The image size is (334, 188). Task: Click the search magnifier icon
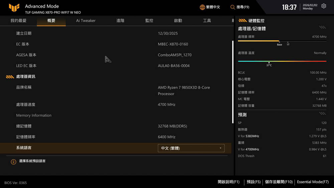point(232,7)
